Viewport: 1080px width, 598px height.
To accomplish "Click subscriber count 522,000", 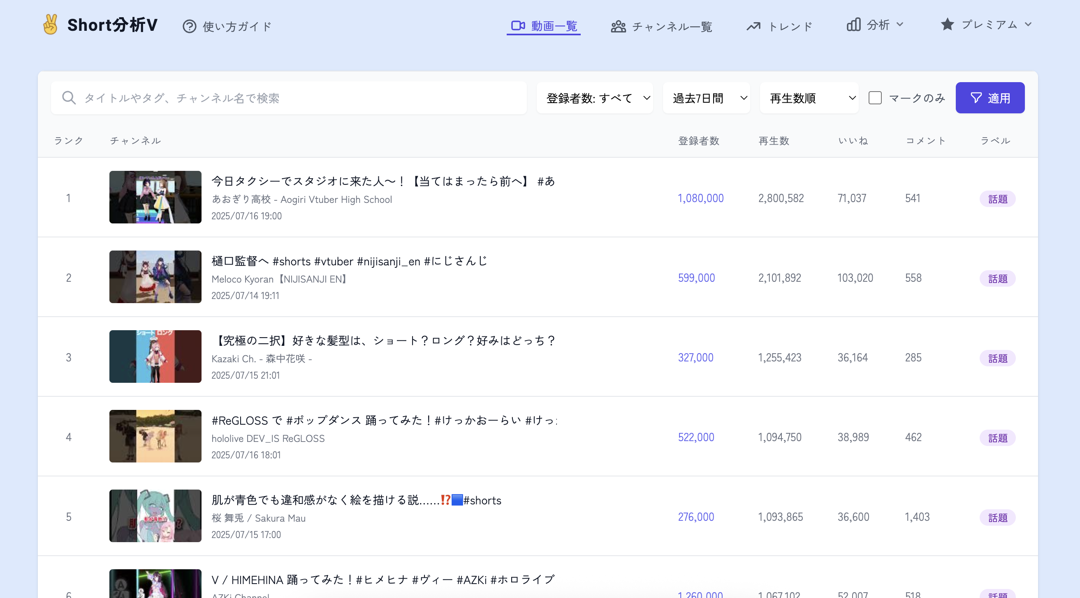I will click(696, 437).
